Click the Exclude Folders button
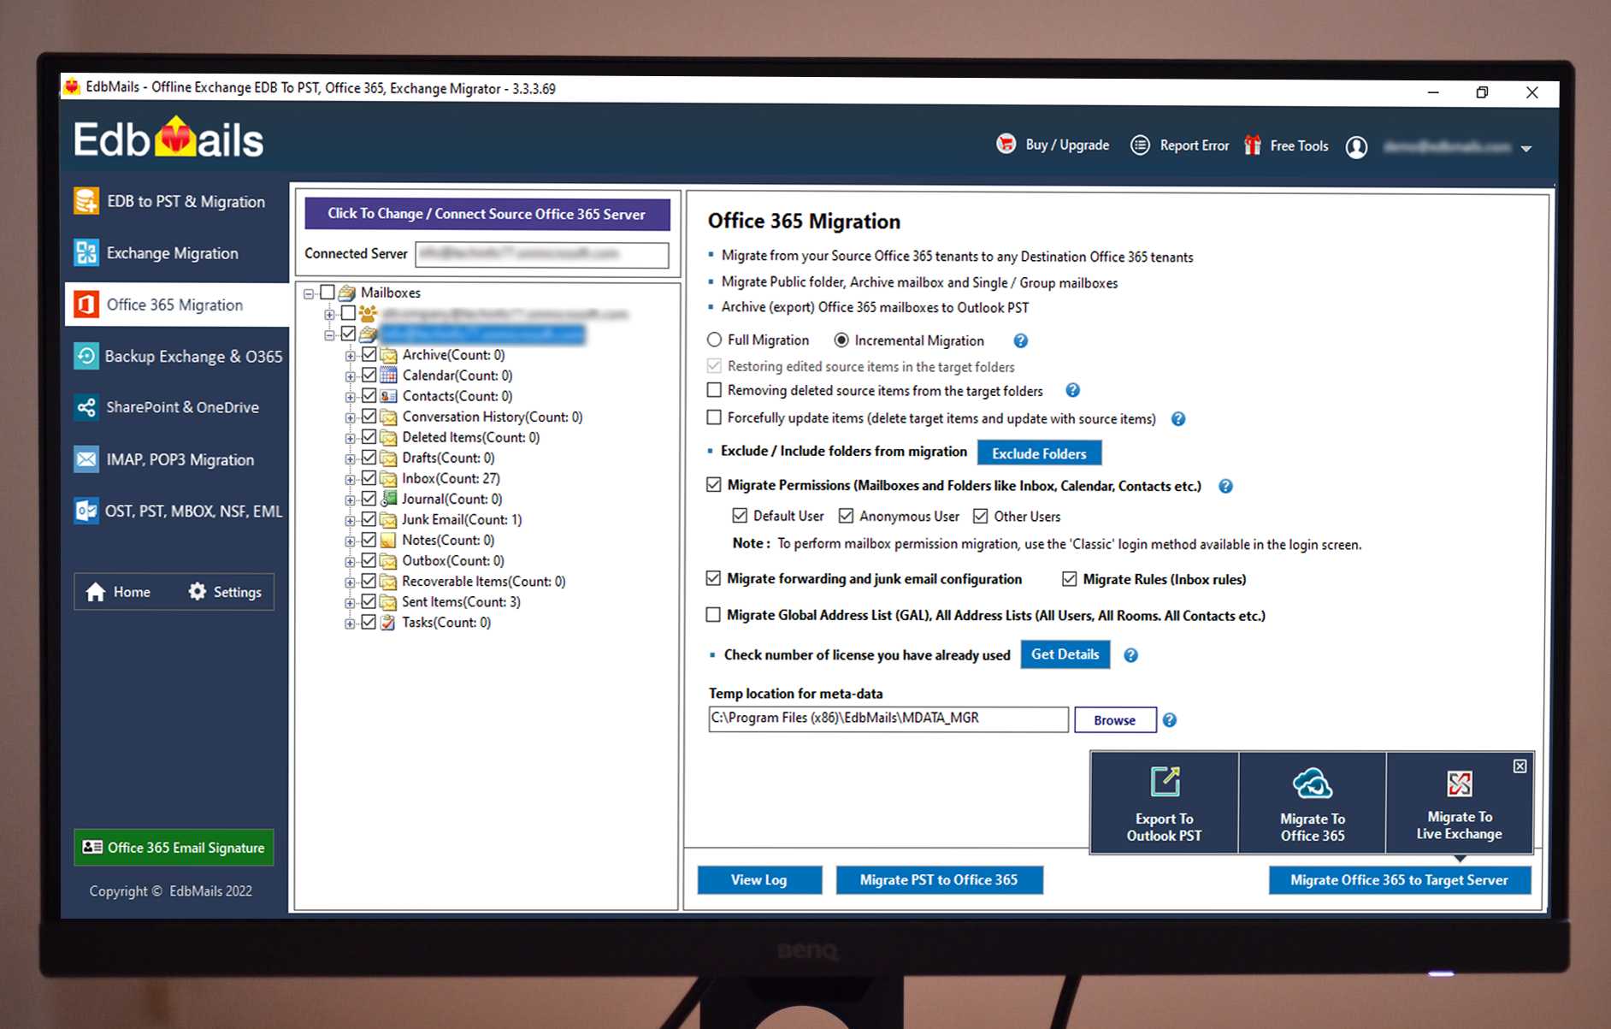1611x1029 pixels. pos(1039,453)
